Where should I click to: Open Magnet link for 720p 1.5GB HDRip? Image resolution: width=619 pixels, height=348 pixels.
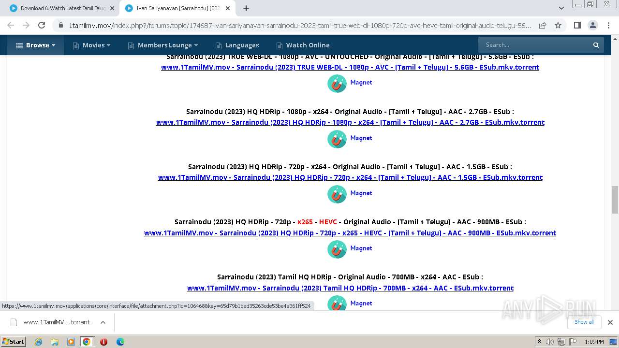tap(361, 193)
